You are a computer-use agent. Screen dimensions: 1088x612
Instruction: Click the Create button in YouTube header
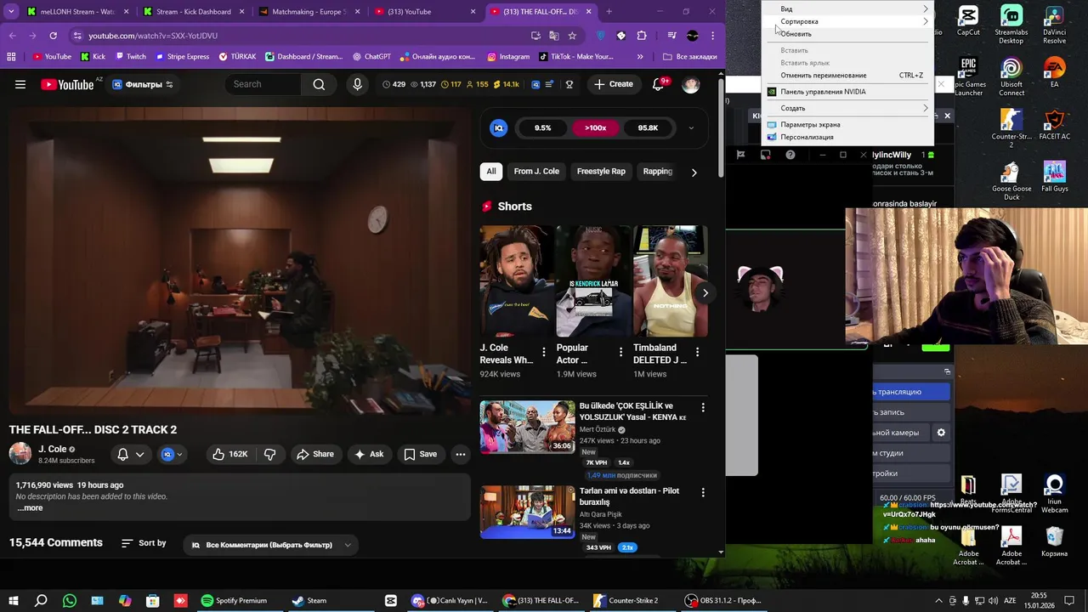coord(614,84)
